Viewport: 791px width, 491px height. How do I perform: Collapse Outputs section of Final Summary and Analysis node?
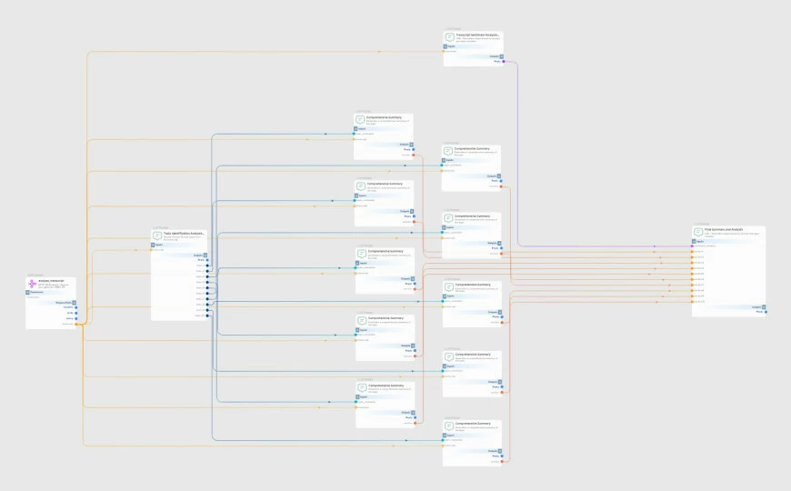click(764, 306)
